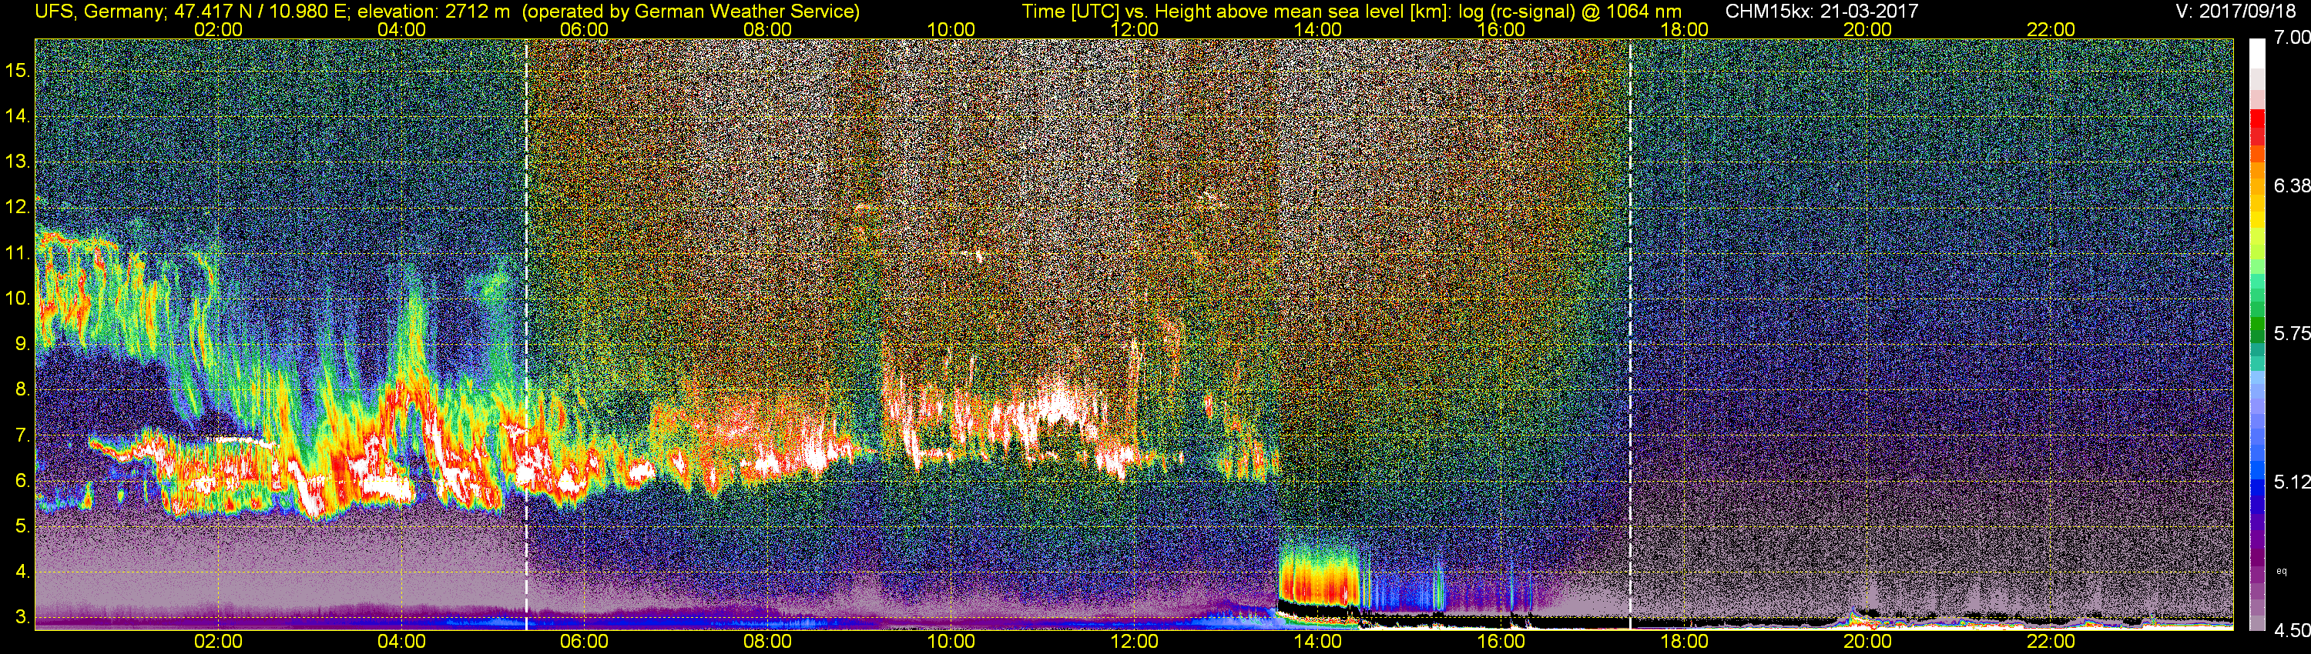
Task: Click the height axis label '10.'
Action: pyautogui.click(x=18, y=299)
